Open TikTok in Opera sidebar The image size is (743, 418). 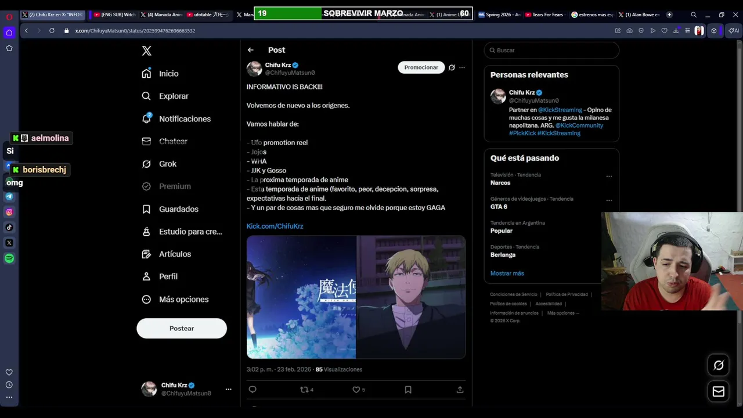pyautogui.click(x=9, y=228)
